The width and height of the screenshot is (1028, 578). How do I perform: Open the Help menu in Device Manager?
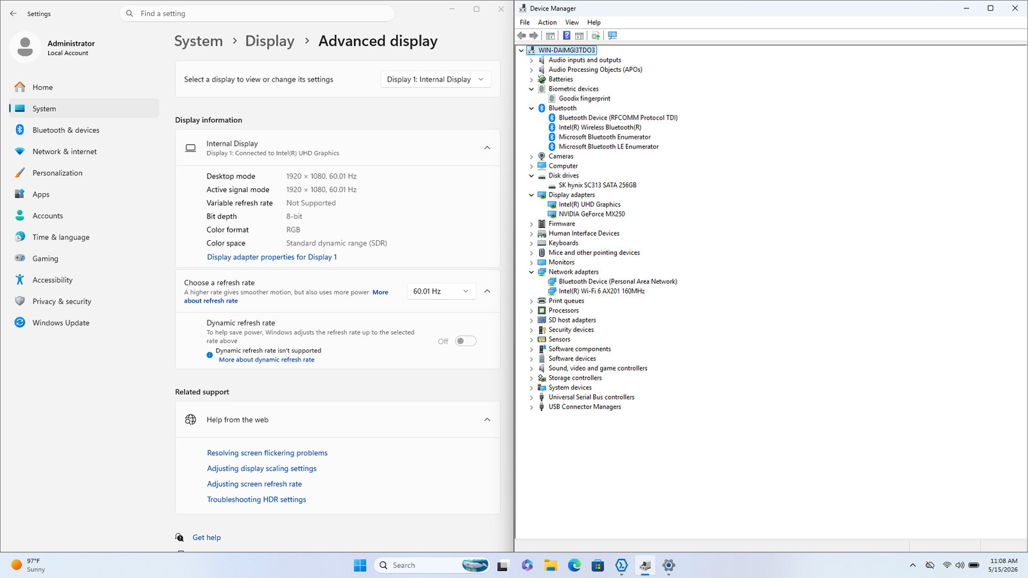click(594, 22)
